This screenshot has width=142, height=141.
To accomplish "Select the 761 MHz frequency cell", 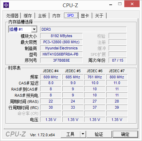I will click(x=95, y=77).
